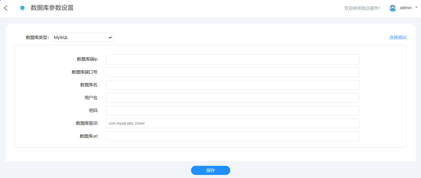Click the 用户名 label
Viewport: 421px width, 178px height.
point(91,98)
